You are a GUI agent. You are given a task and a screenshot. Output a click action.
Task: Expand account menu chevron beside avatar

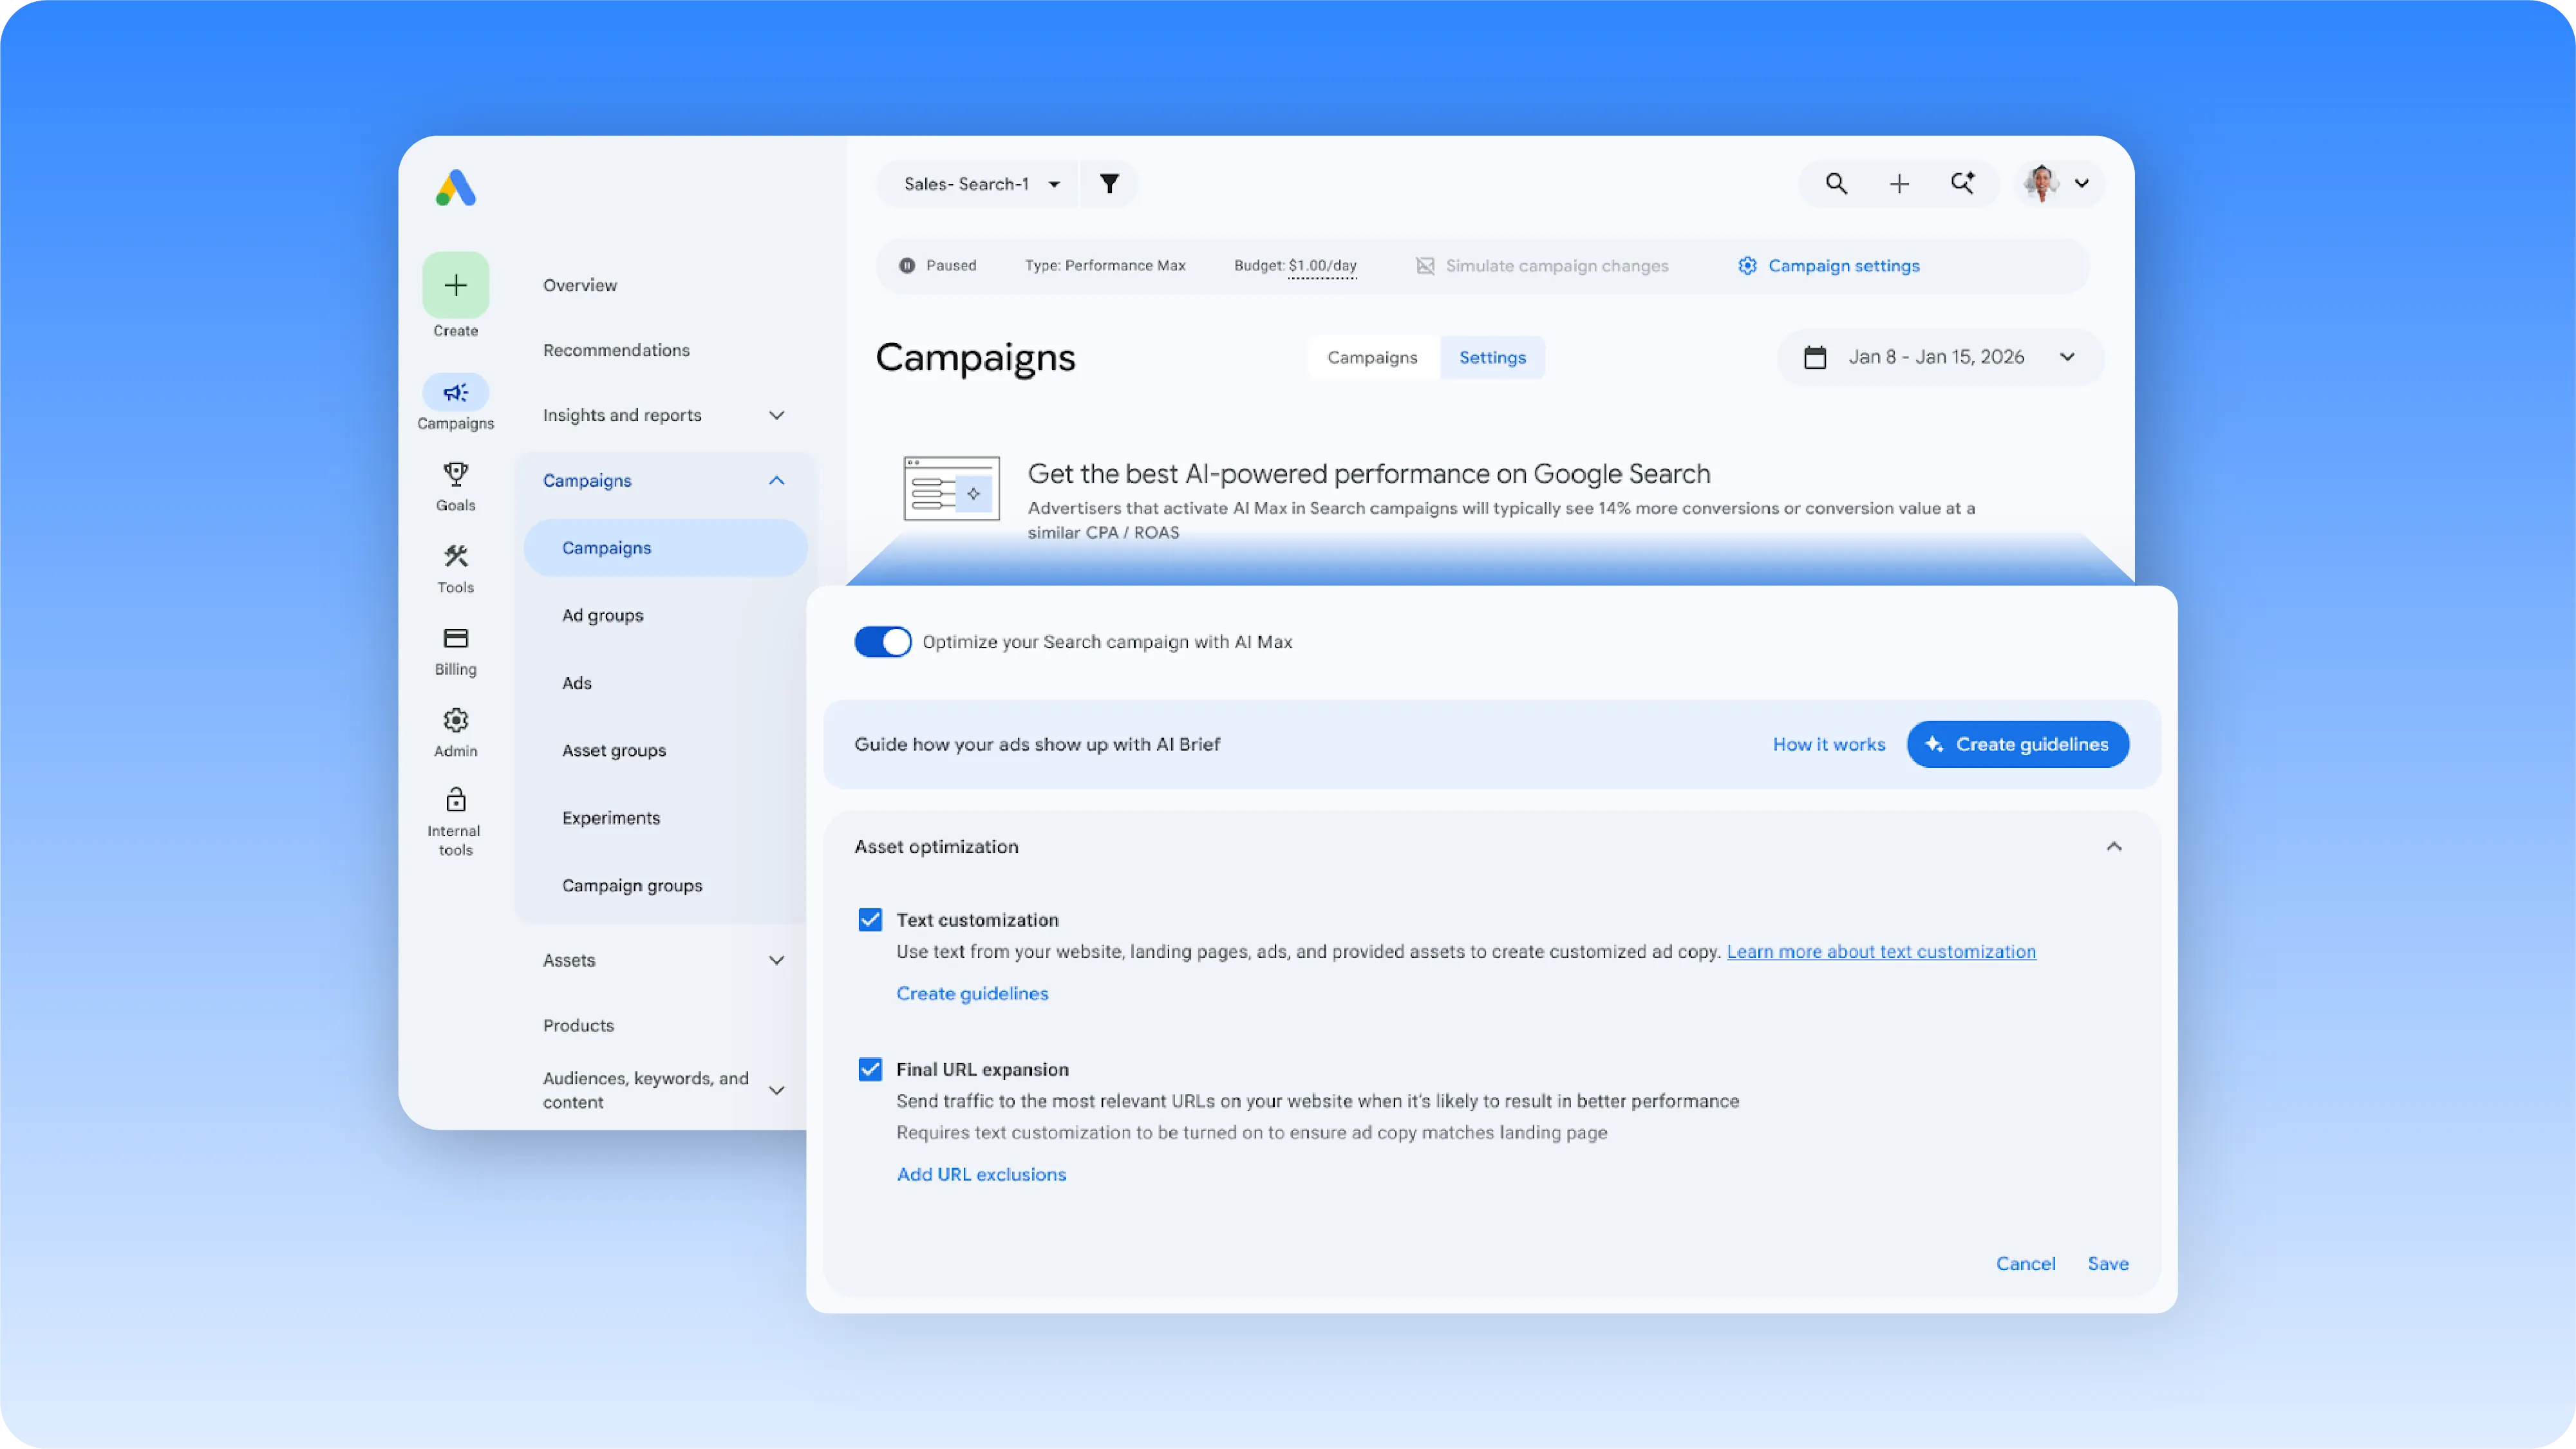(x=2082, y=184)
